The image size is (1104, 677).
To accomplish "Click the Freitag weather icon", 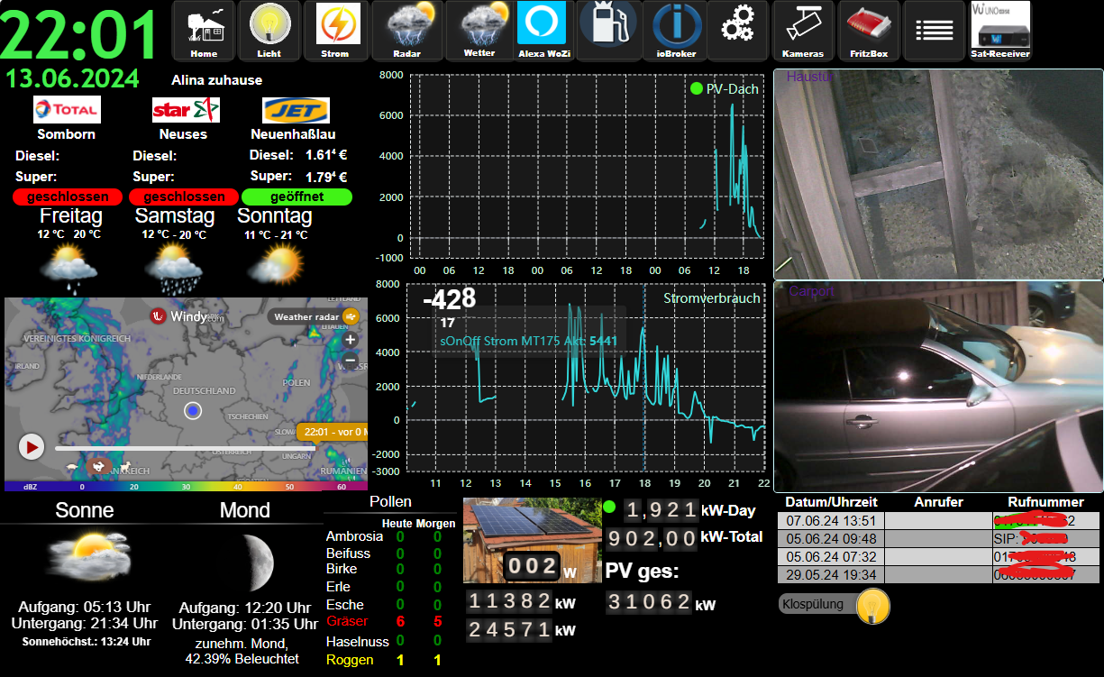I will pyautogui.click(x=68, y=268).
